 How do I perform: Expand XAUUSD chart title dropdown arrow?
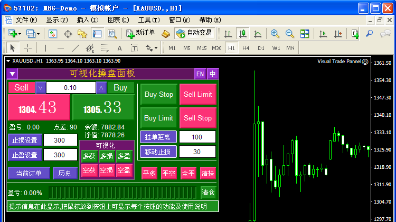[8, 61]
